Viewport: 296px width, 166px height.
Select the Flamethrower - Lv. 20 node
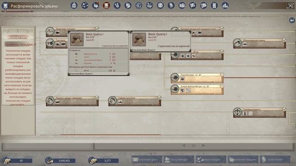coord(197,78)
